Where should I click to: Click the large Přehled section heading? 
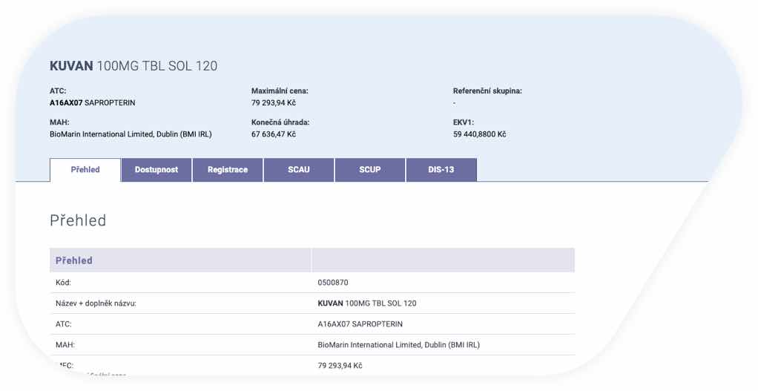(x=78, y=220)
